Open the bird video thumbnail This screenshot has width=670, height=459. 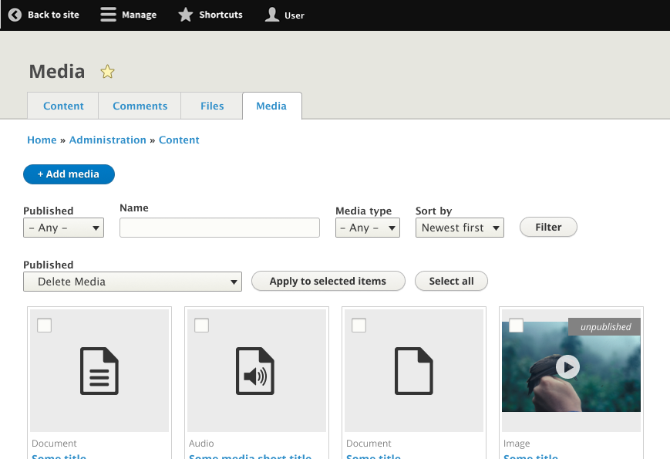(x=571, y=366)
